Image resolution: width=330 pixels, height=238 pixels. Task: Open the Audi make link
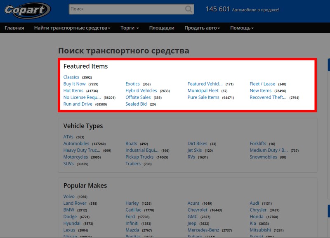(x=254, y=203)
